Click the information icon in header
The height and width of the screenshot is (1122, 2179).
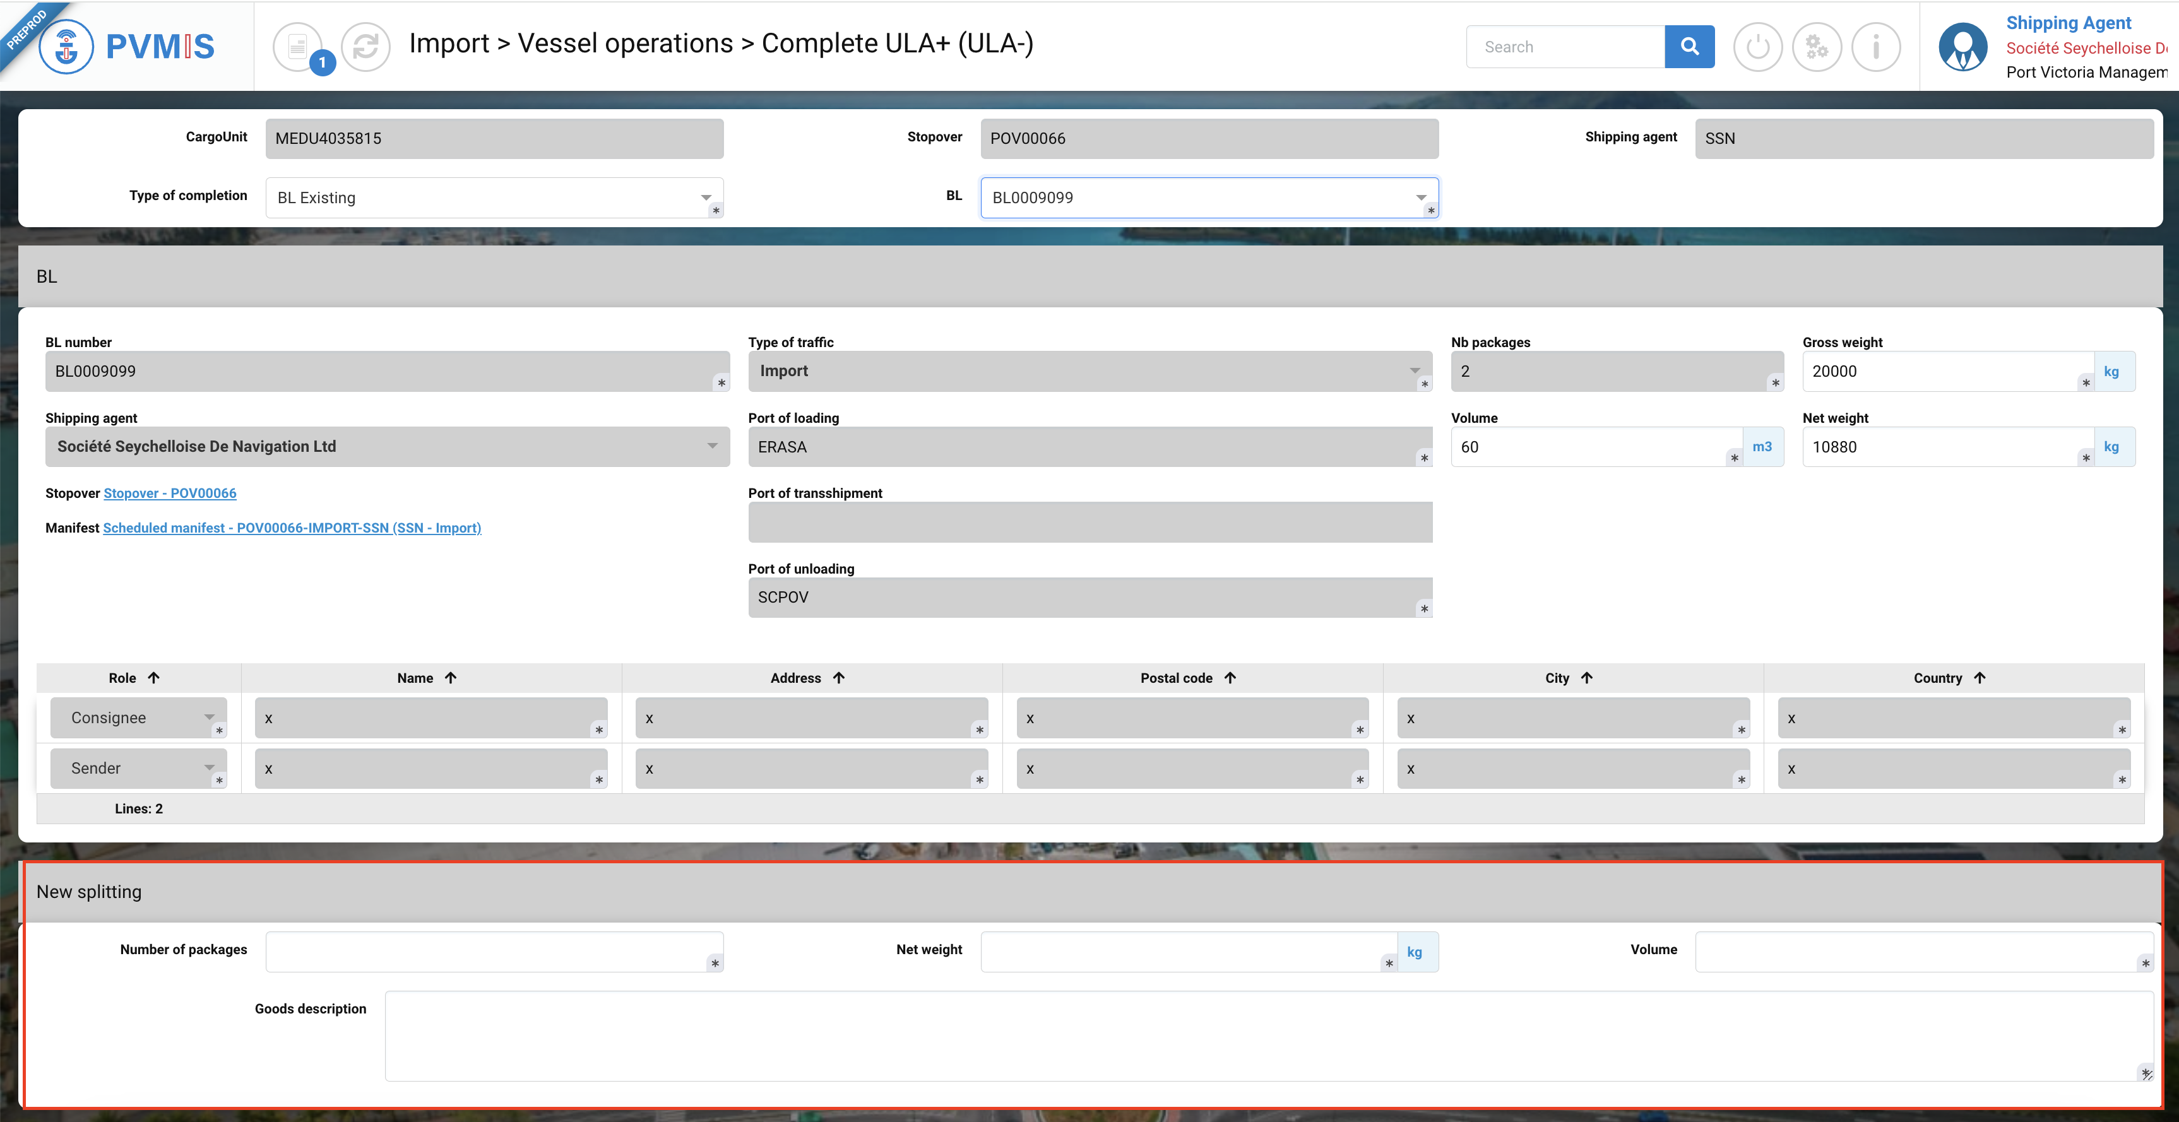tap(1875, 47)
